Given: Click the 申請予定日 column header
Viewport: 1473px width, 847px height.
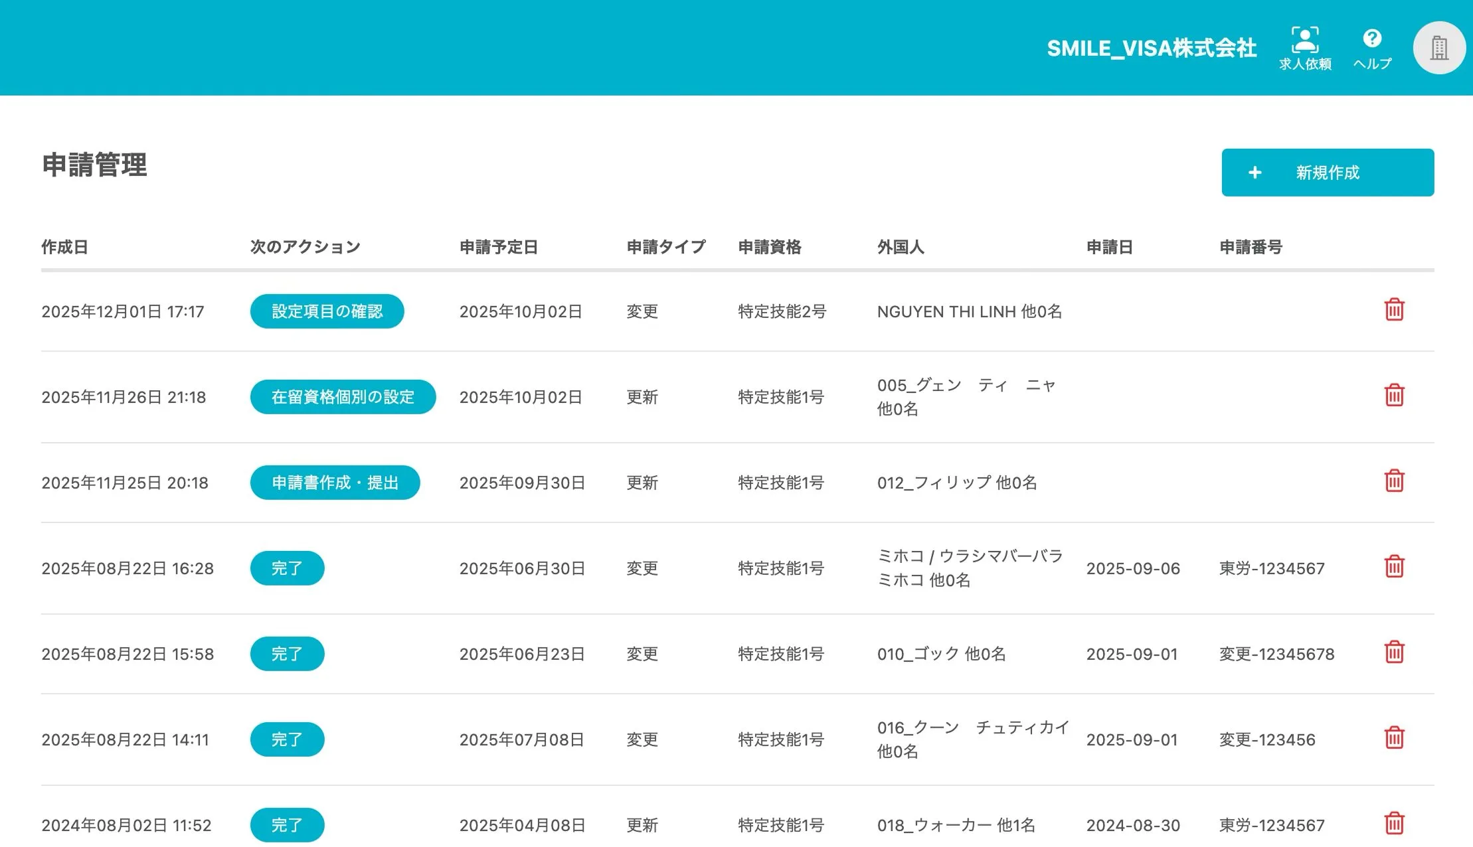Looking at the screenshot, I should 498,247.
